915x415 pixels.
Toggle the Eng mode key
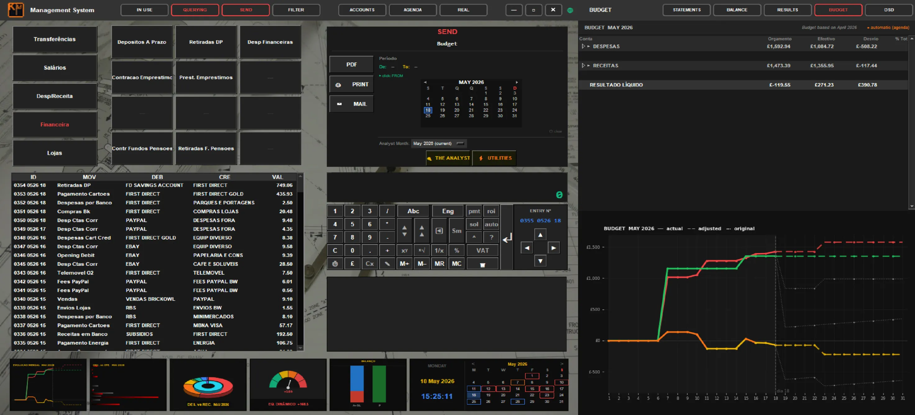click(x=448, y=211)
